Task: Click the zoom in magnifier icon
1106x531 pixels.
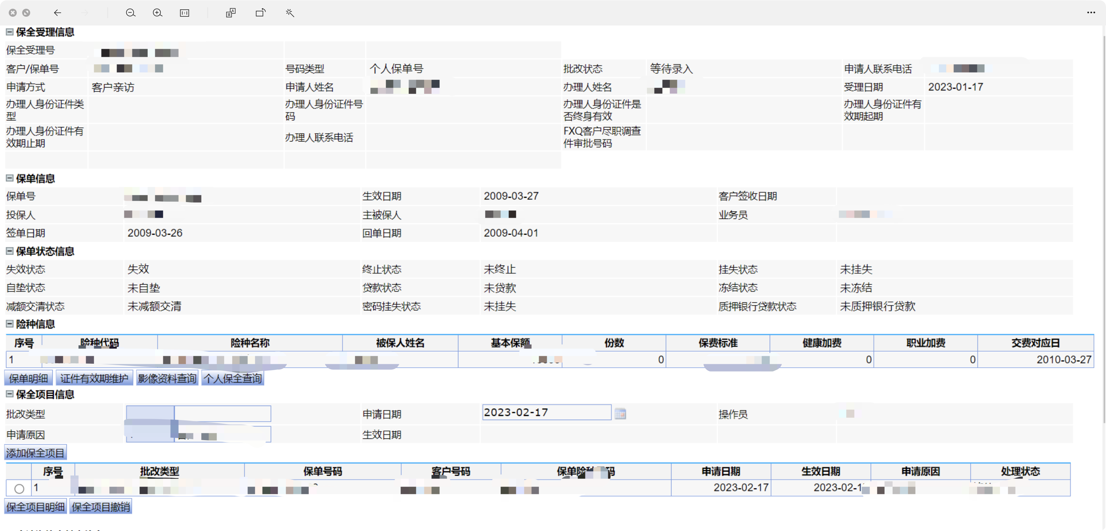Action: click(158, 13)
